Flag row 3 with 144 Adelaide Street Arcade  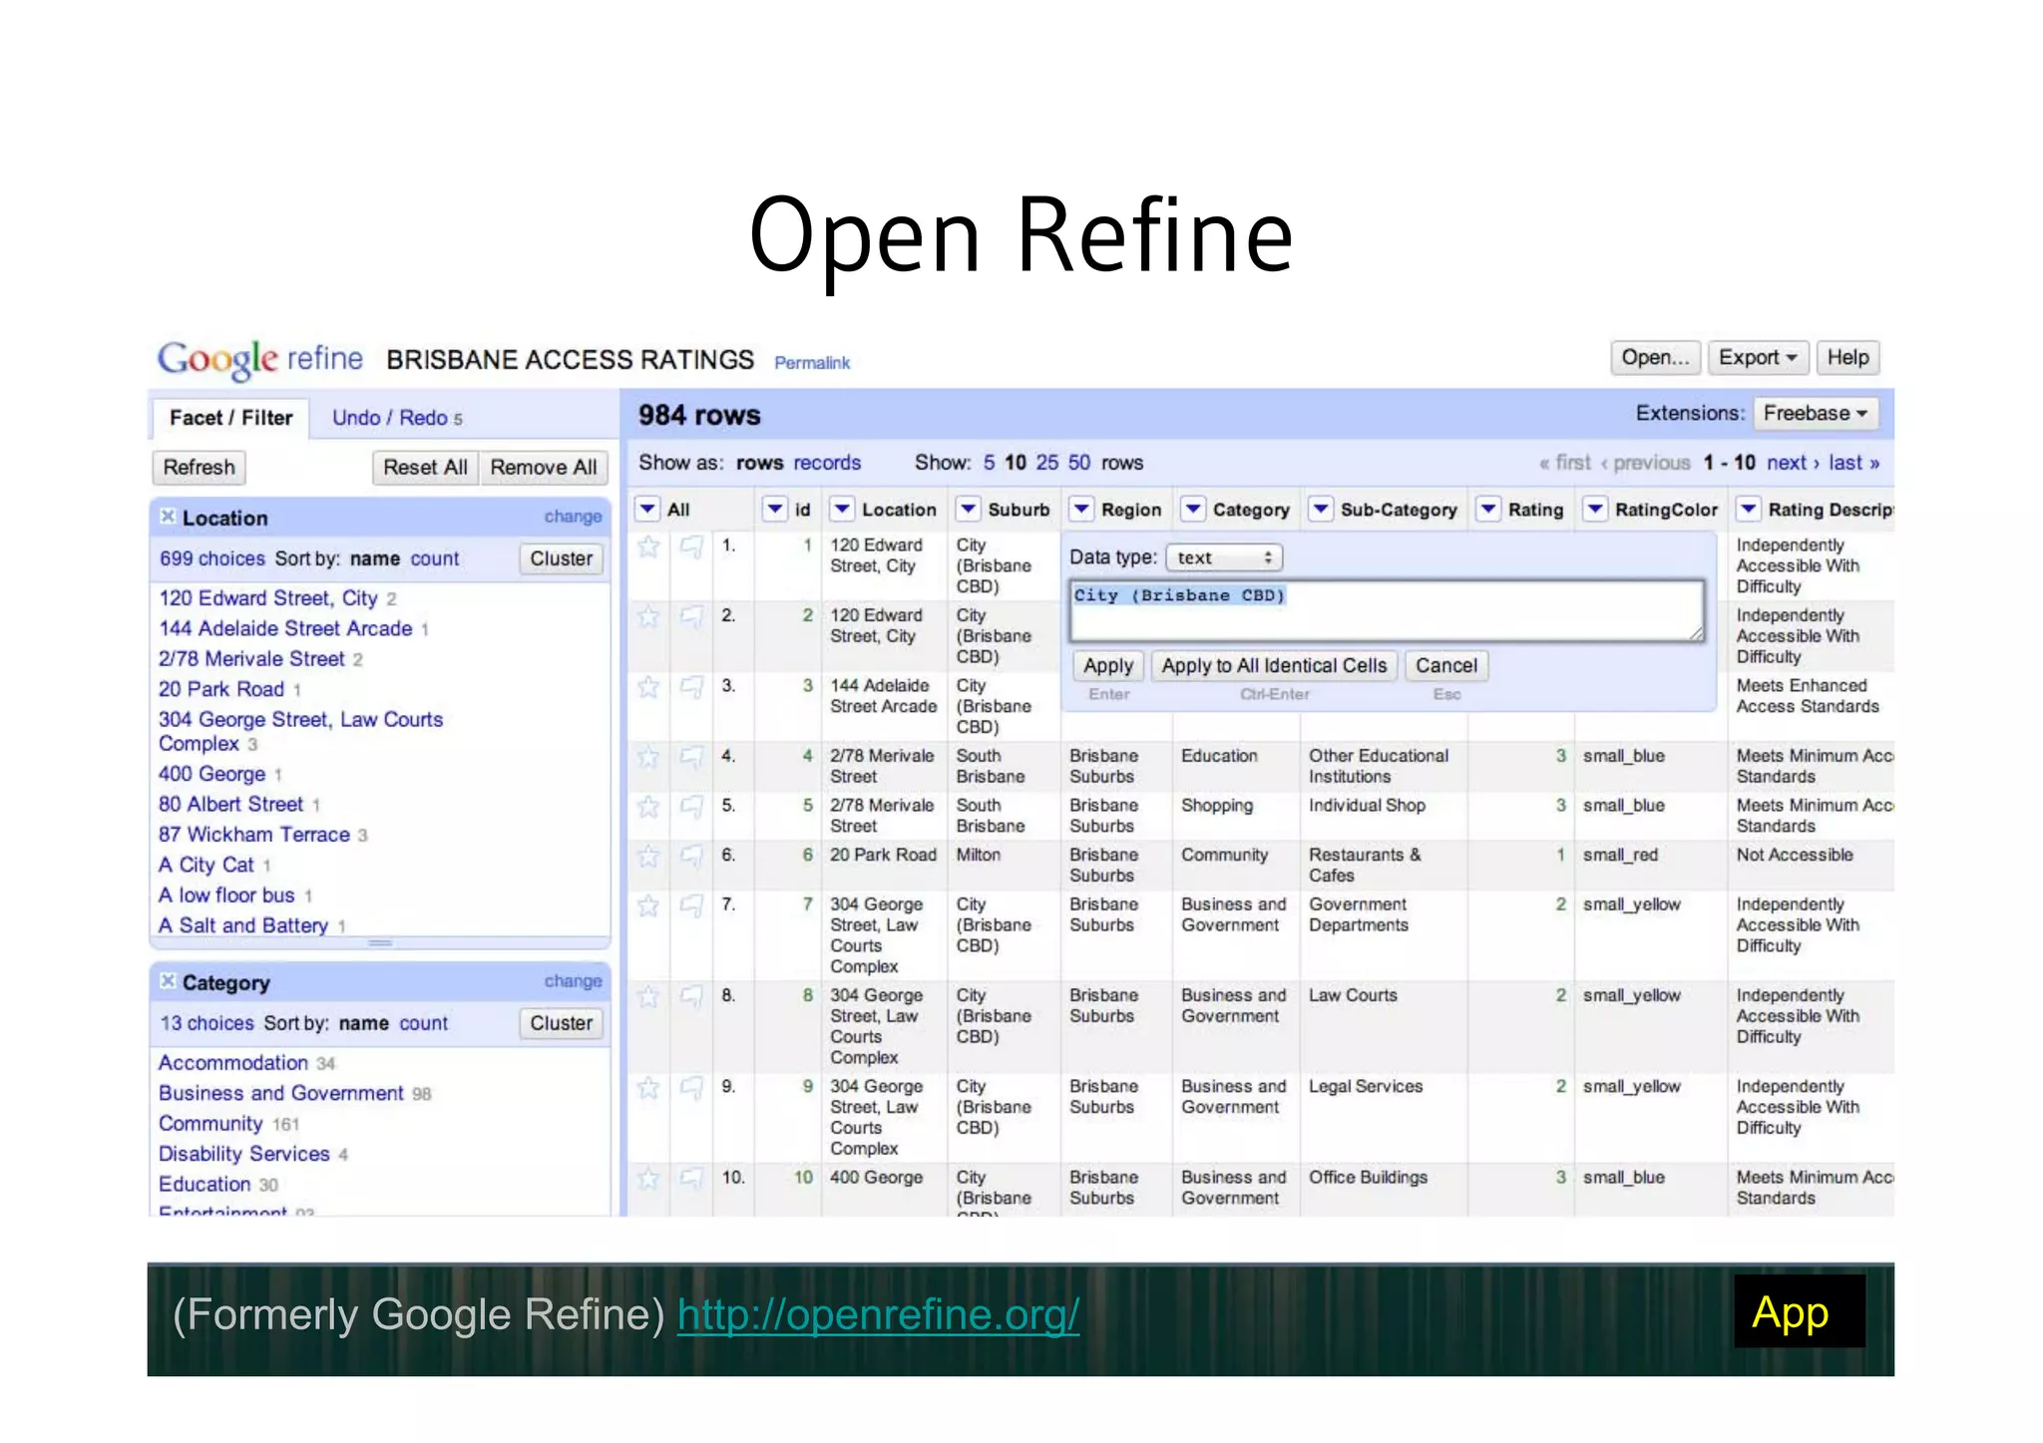691,686
